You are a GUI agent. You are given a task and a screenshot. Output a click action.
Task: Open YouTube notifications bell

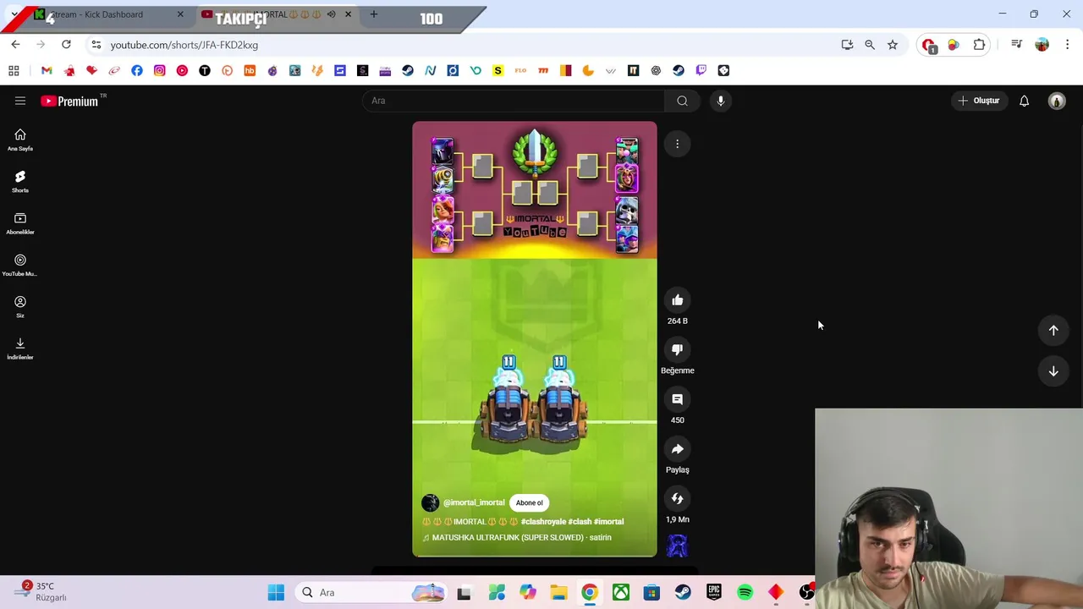point(1024,101)
